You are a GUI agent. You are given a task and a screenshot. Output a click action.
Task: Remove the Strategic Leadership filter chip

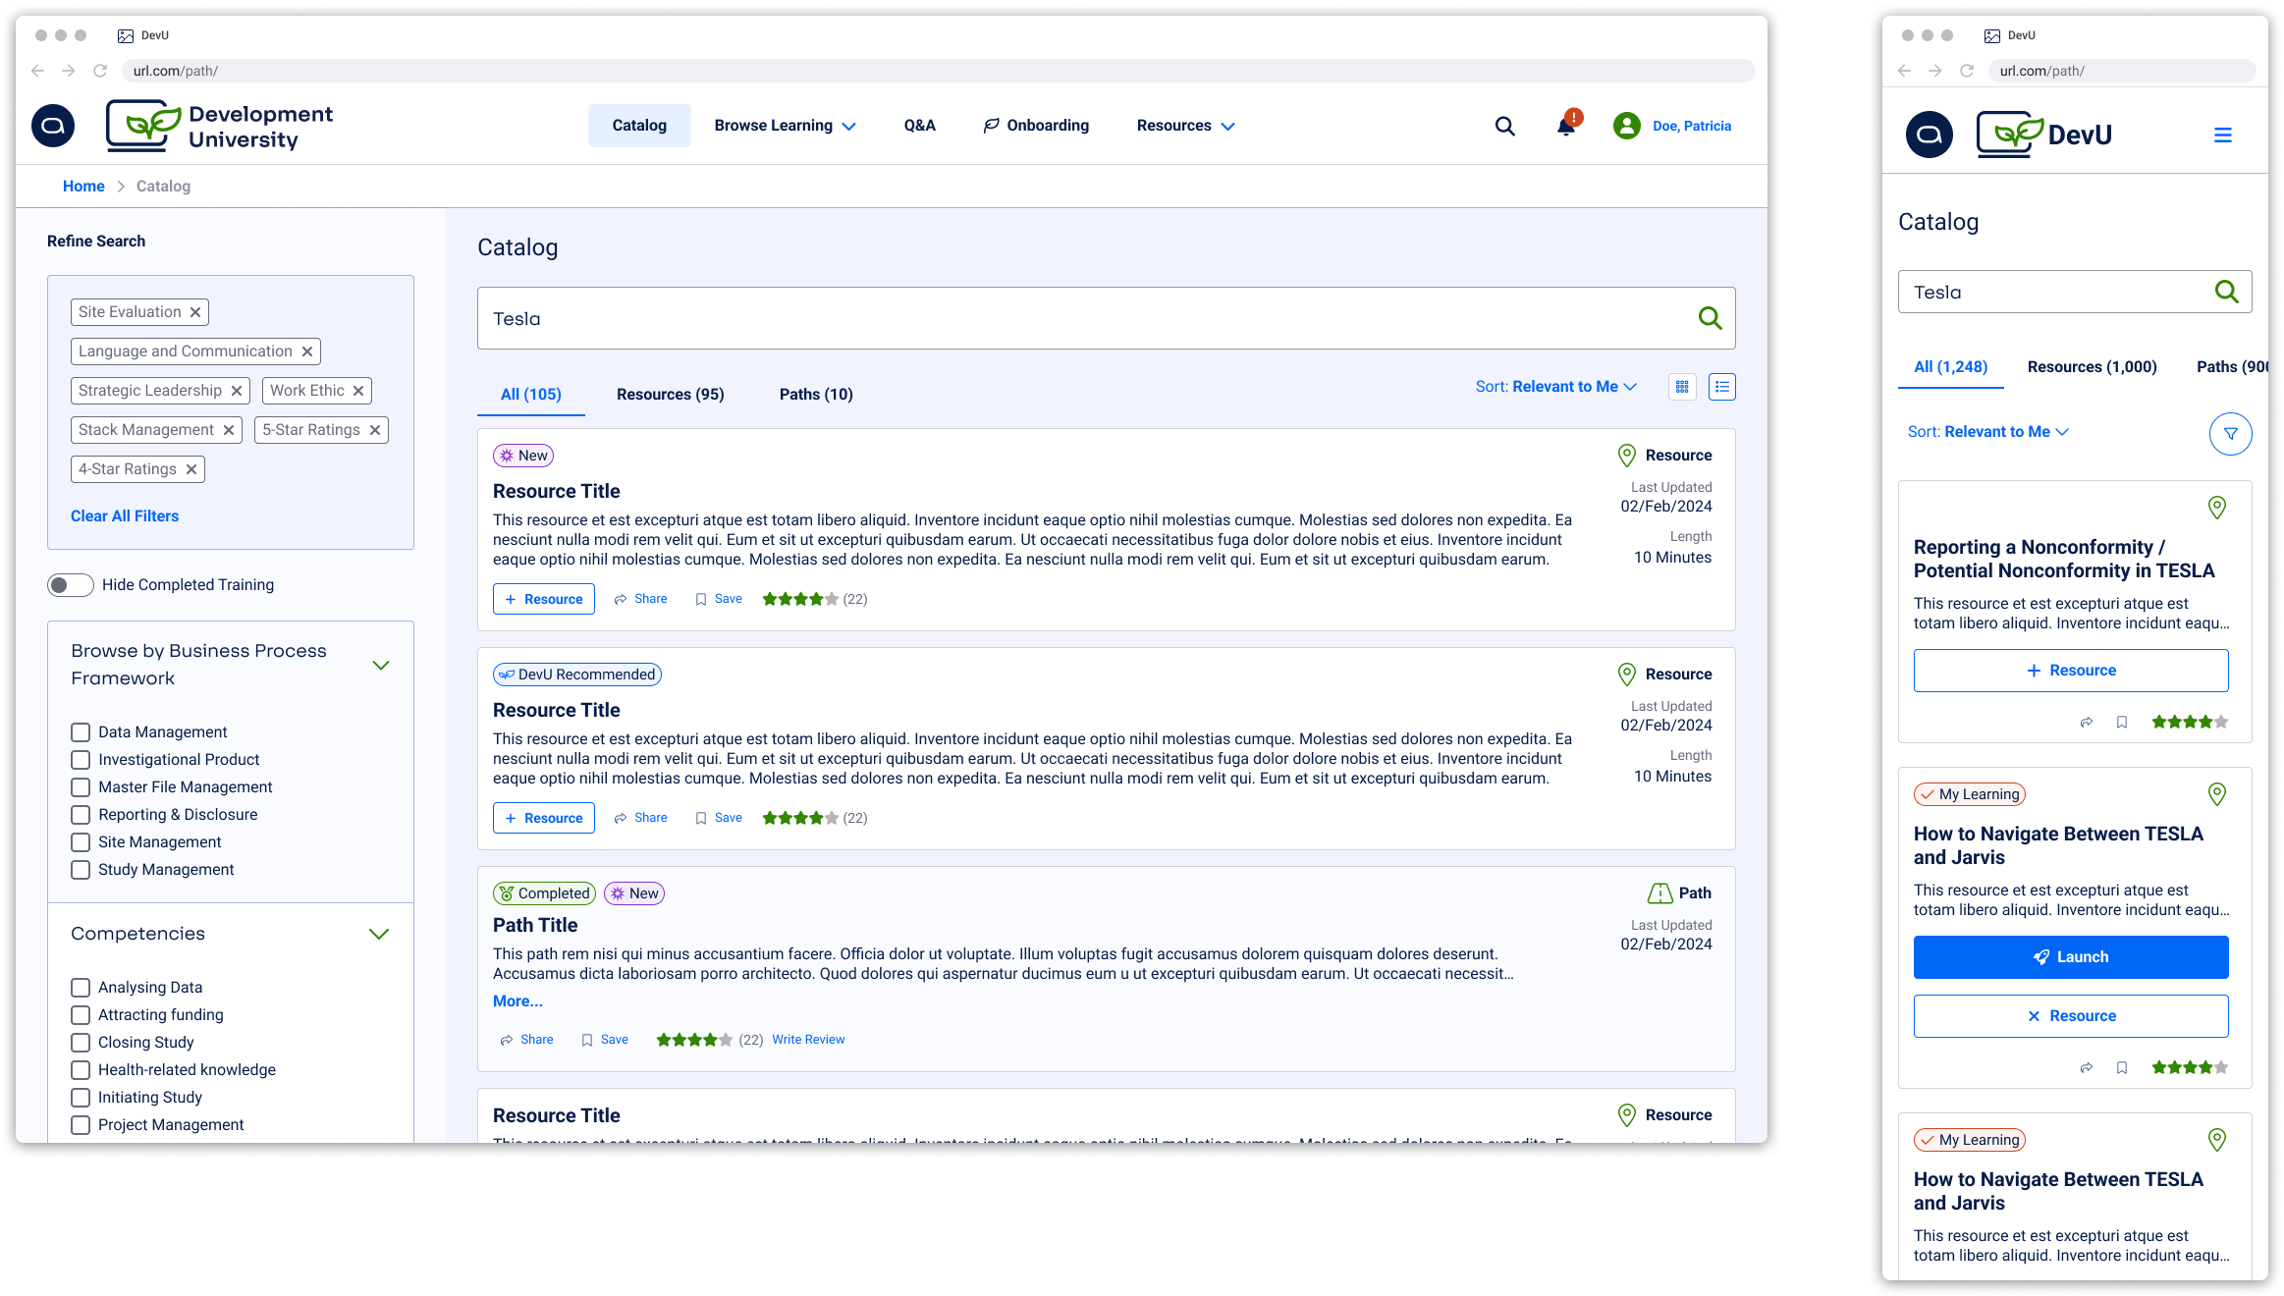237,391
